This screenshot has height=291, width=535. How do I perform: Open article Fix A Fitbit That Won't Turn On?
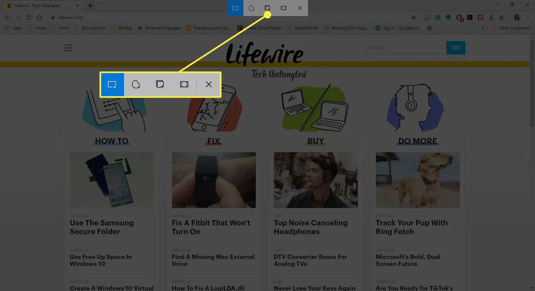[x=211, y=227]
